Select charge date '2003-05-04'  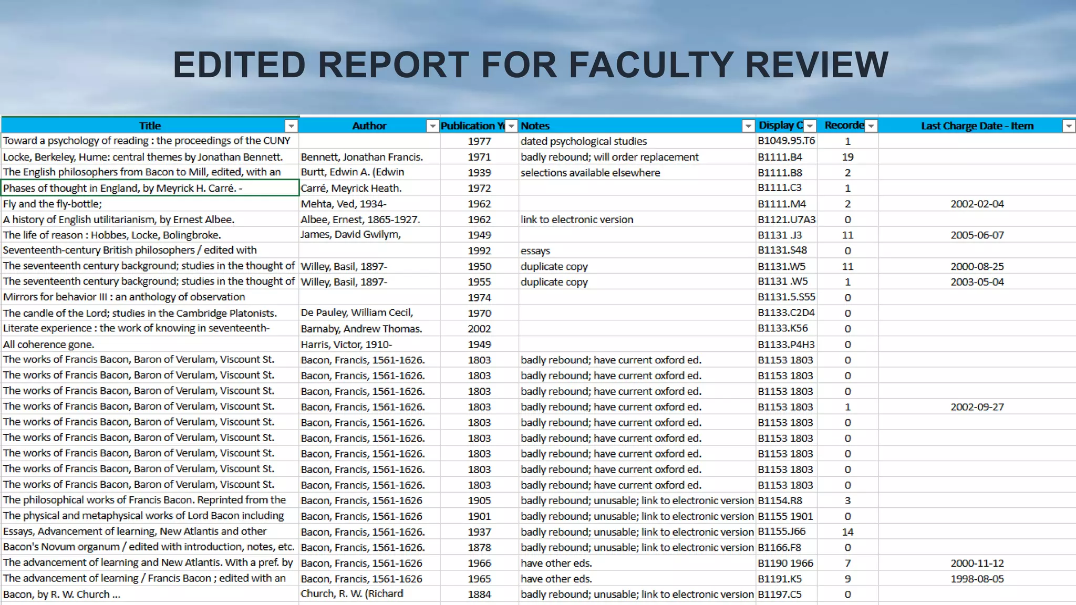pos(977,281)
